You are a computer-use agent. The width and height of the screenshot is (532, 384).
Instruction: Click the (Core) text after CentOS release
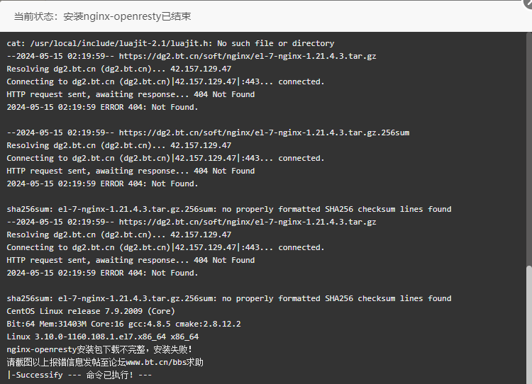pyautogui.click(x=161, y=311)
